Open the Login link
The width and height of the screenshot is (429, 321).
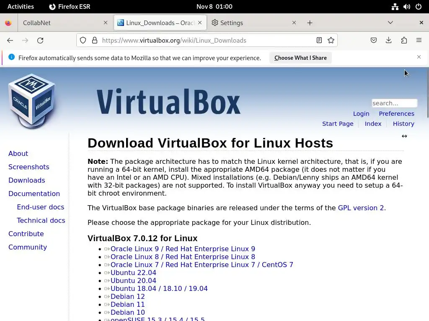tap(361, 114)
